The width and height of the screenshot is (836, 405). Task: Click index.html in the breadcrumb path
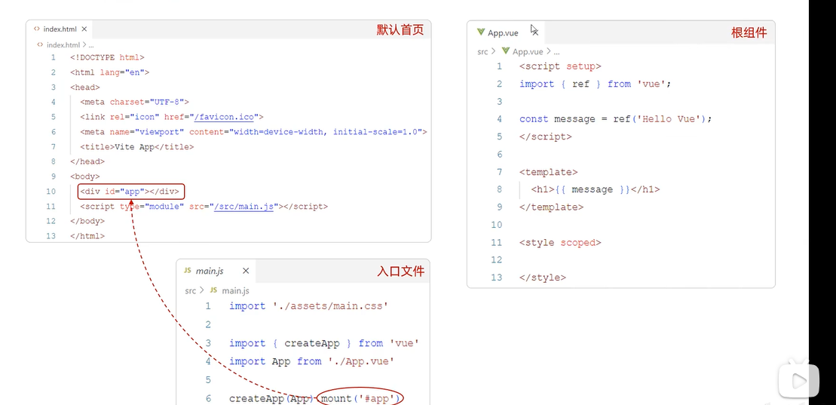point(63,44)
